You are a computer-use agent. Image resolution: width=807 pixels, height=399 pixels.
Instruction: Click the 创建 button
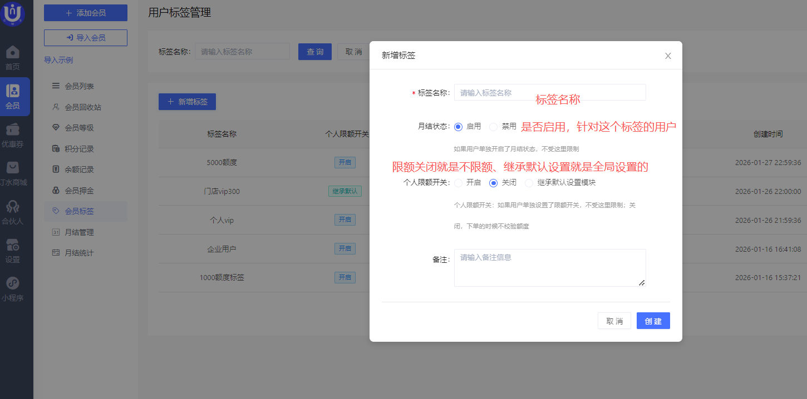[x=653, y=321]
